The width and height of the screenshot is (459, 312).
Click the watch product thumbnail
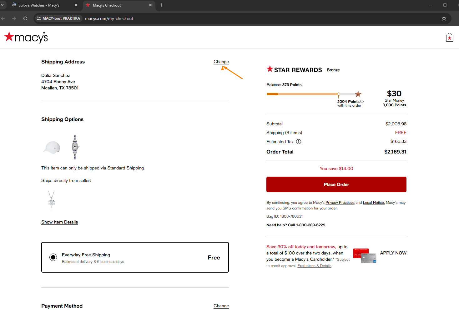click(75, 147)
